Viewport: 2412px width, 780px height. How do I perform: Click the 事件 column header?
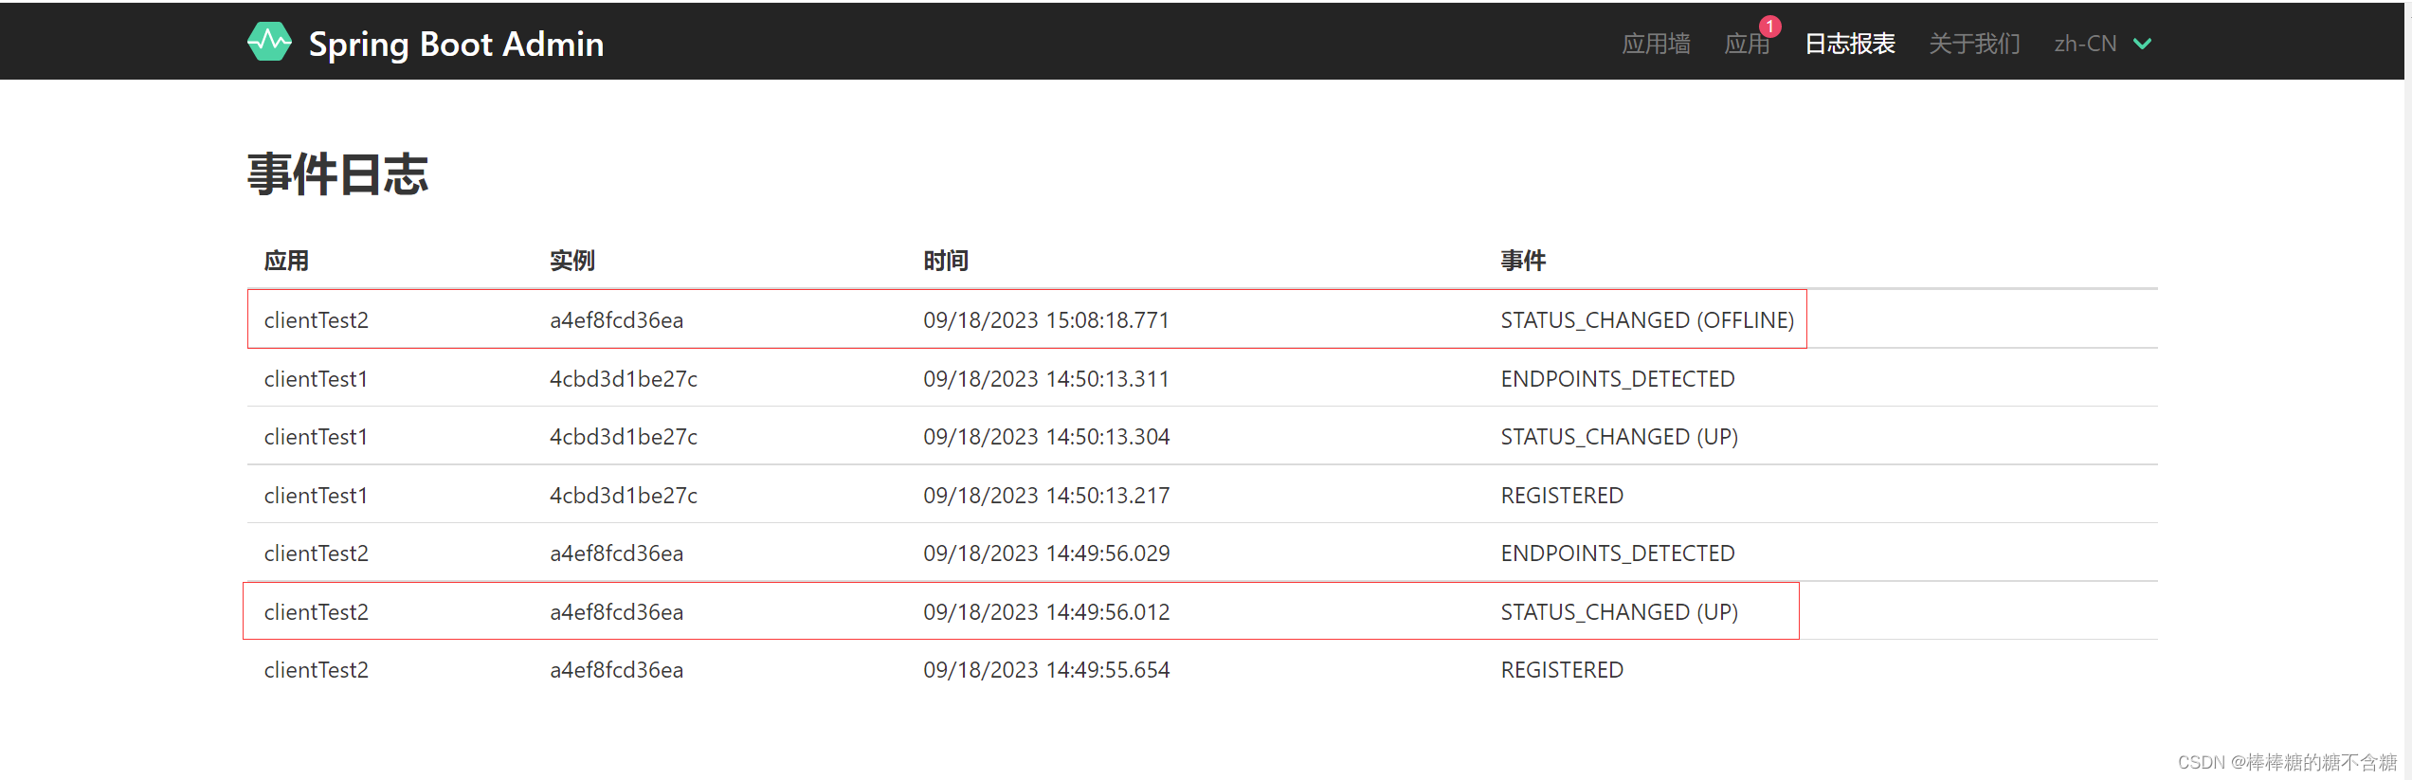click(1523, 261)
